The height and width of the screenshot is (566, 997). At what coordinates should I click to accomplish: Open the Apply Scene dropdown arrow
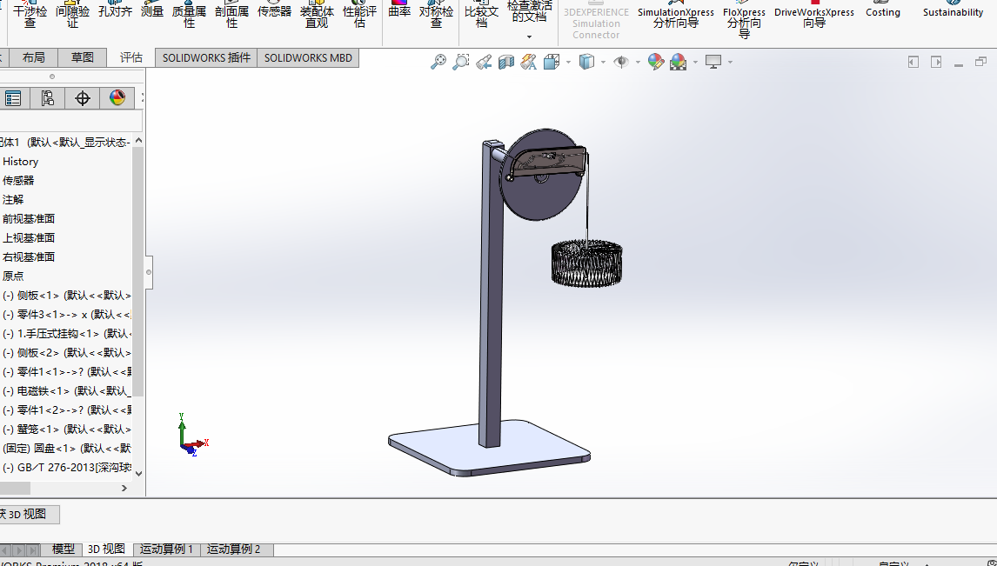(x=696, y=63)
